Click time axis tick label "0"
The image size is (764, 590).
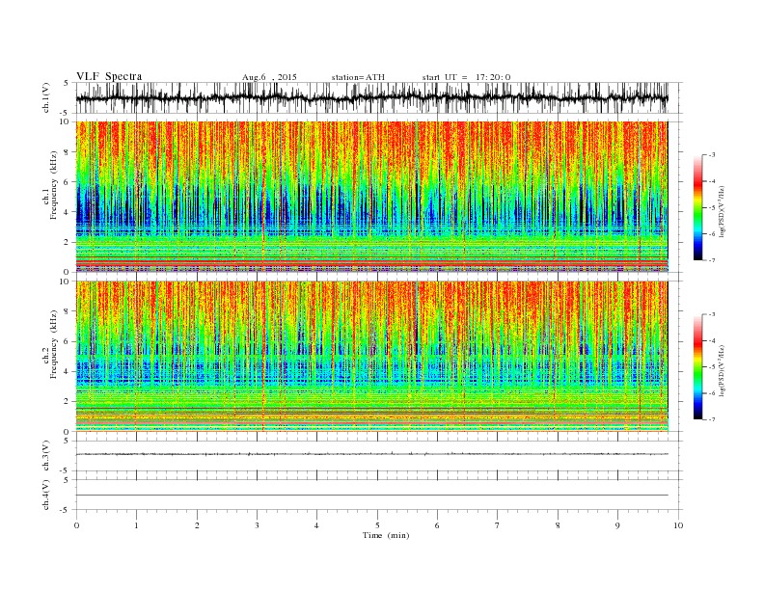[x=76, y=525]
